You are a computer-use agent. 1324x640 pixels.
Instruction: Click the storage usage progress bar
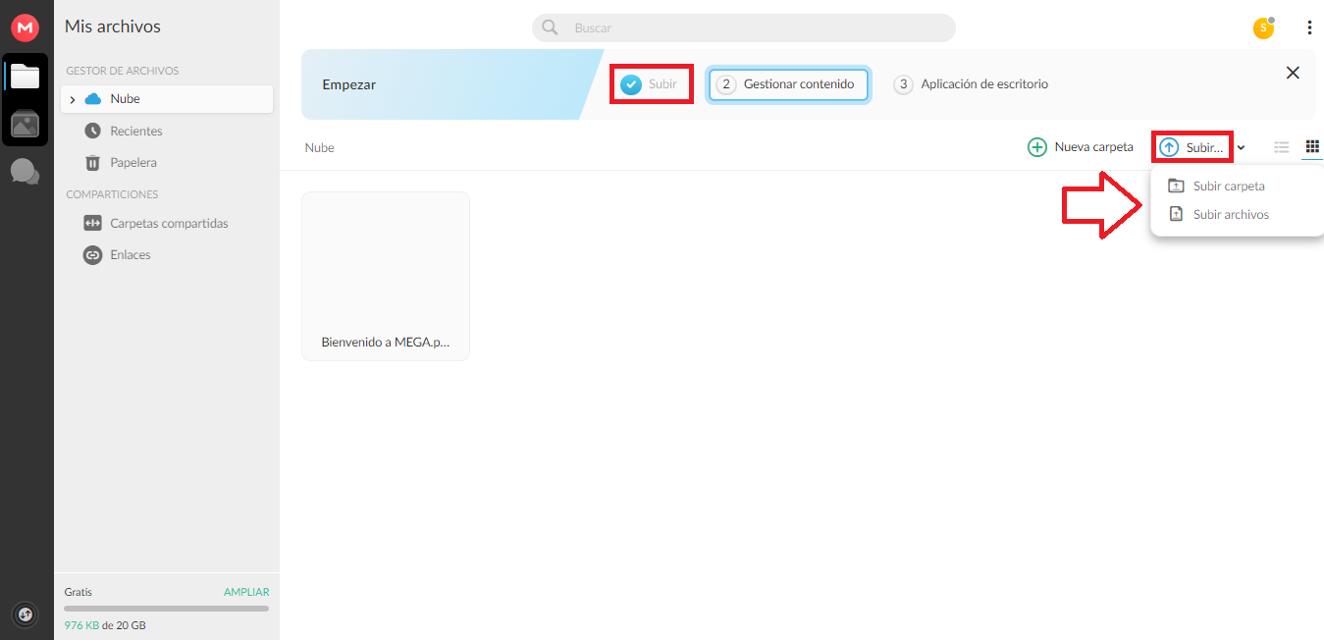(167, 609)
